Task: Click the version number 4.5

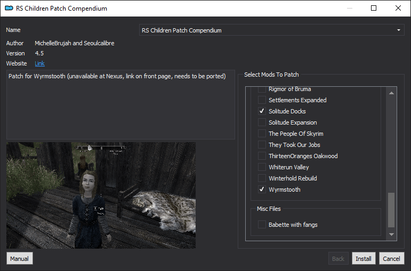Action: (x=39, y=53)
